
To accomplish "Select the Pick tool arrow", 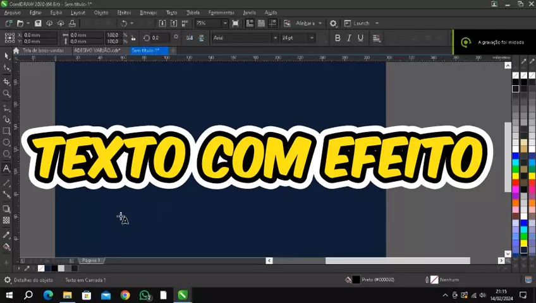I will pos(6,56).
